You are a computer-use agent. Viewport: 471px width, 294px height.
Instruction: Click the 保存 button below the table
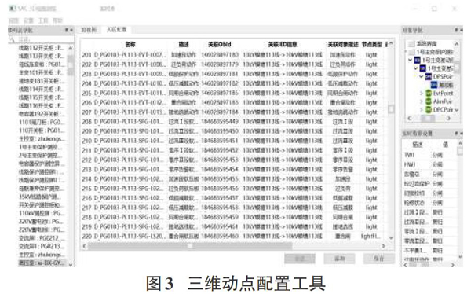point(379,259)
